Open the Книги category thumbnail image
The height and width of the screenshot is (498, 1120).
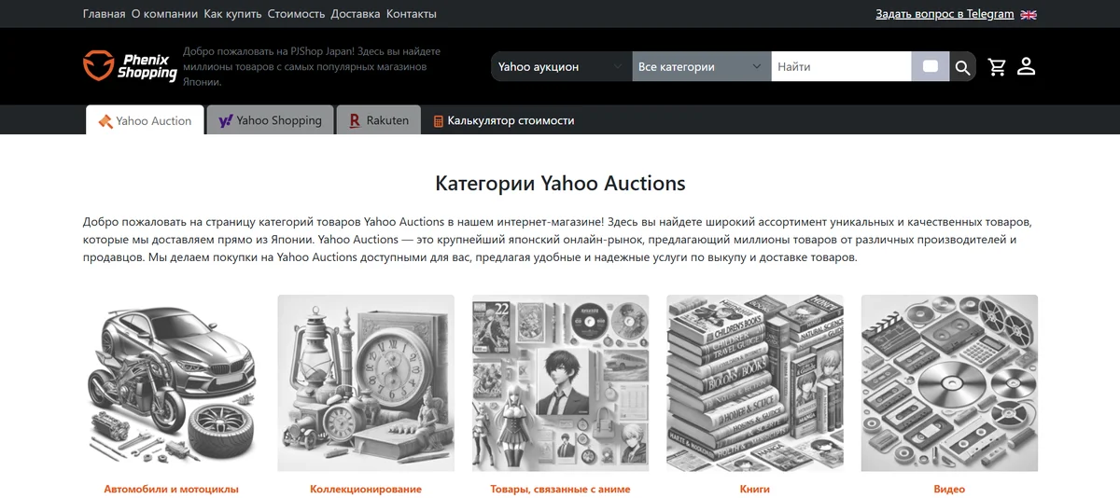(754, 383)
